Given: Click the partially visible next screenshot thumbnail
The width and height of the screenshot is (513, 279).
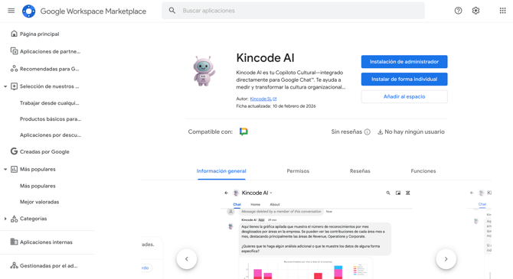Looking at the screenshot, I should pyautogui.click(x=480, y=234).
